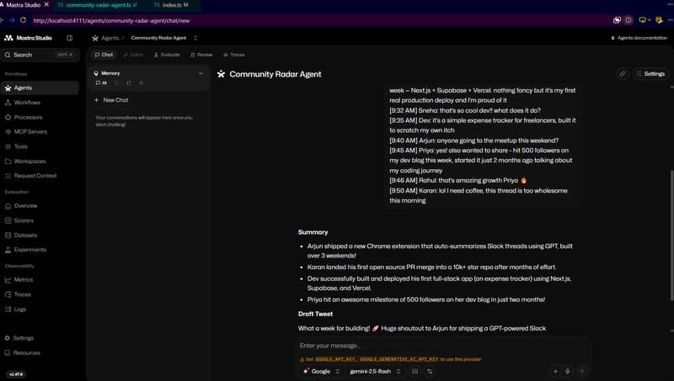Switch to the Traces tab
674x381 pixels.
[234, 55]
